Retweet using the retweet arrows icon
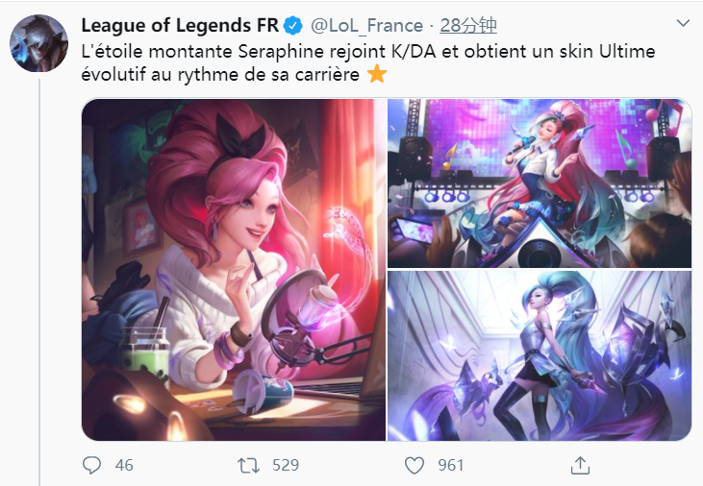The height and width of the screenshot is (486, 703). (248, 466)
